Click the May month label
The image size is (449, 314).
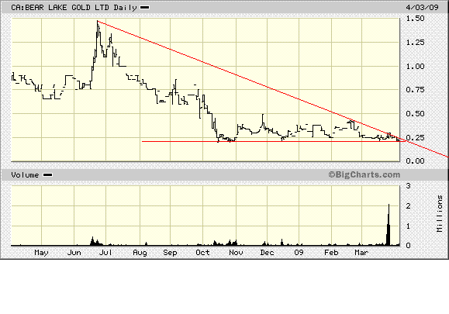(41, 253)
